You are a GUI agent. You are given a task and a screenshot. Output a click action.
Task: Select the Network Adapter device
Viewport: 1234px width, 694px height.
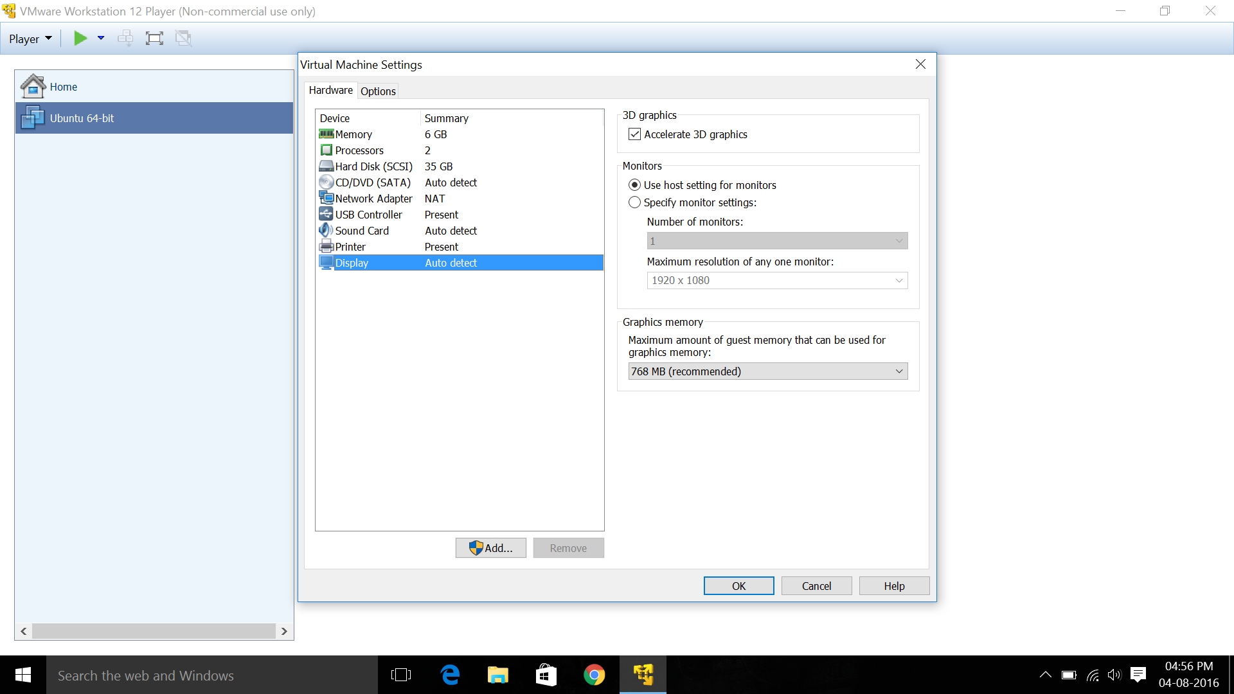click(373, 199)
